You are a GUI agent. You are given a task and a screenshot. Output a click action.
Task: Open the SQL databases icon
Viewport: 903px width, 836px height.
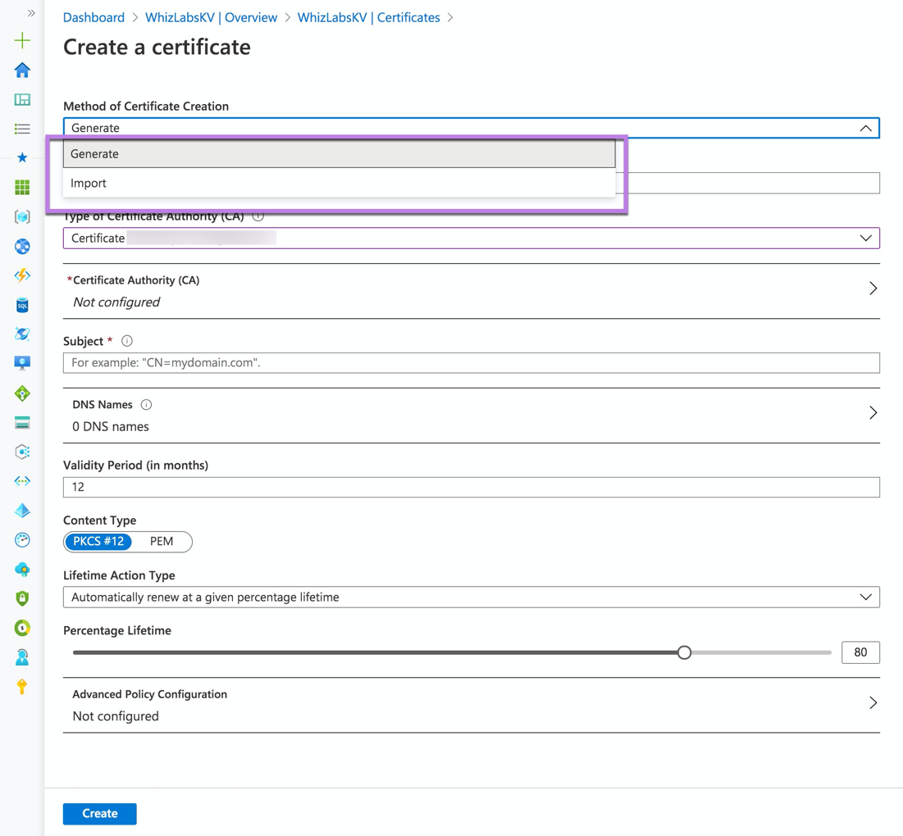click(22, 305)
